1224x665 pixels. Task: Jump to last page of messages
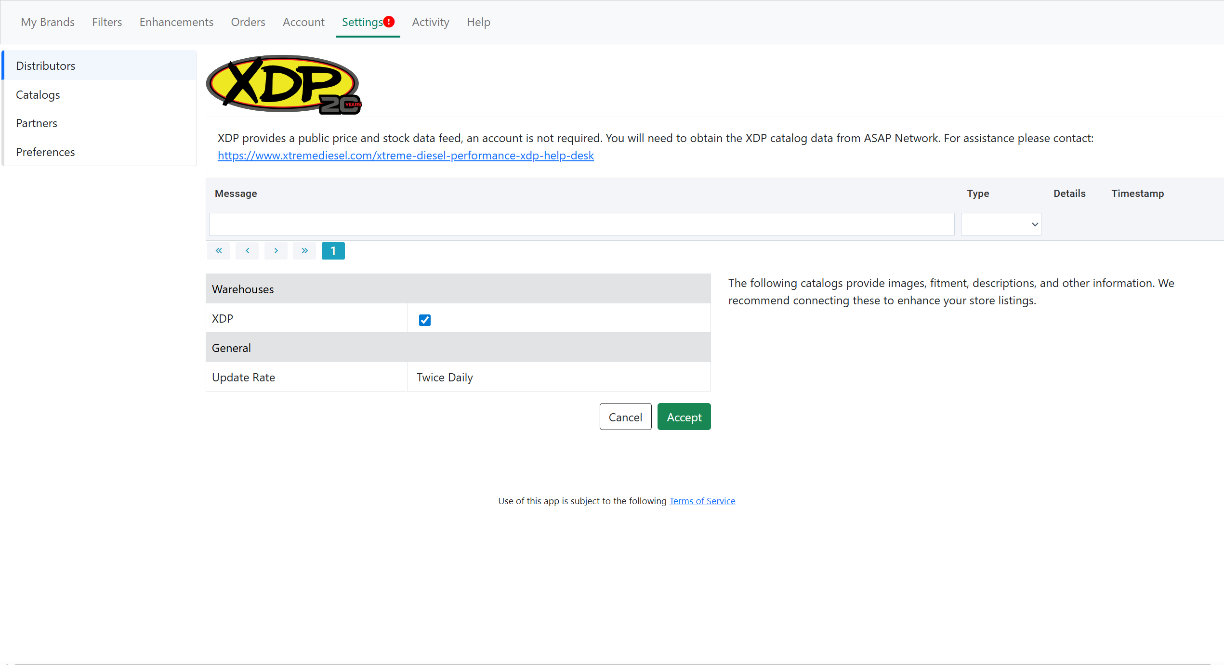point(304,251)
